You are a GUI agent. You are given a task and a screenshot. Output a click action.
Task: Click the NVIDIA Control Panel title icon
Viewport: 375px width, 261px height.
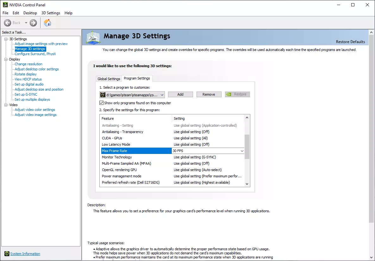coord(5,5)
